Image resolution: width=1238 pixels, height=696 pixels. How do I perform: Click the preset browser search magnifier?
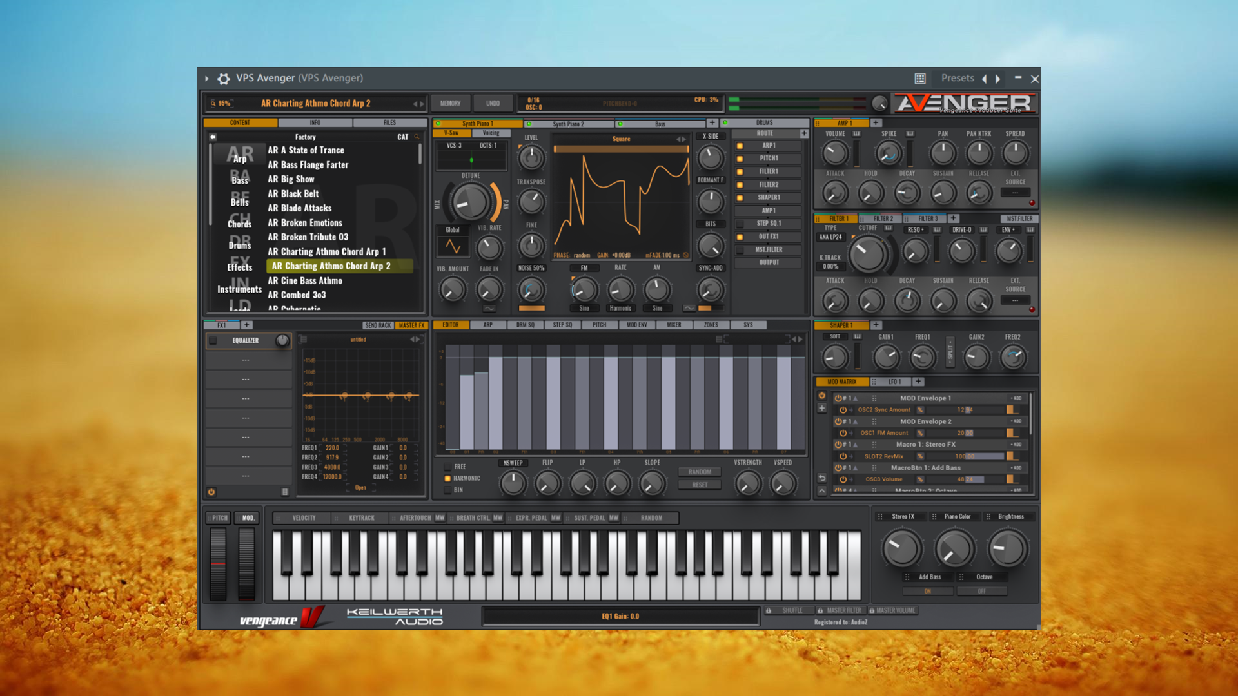point(213,103)
